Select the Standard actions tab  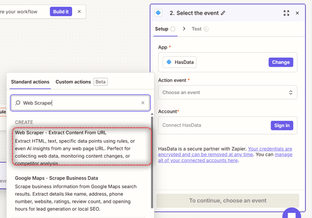click(30, 82)
